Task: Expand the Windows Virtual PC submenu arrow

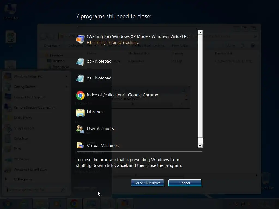Action: 66,76
